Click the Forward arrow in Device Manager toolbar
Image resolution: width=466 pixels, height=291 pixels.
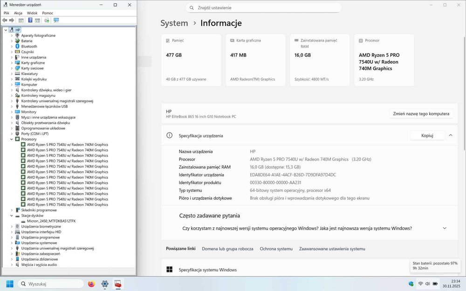[12, 20]
